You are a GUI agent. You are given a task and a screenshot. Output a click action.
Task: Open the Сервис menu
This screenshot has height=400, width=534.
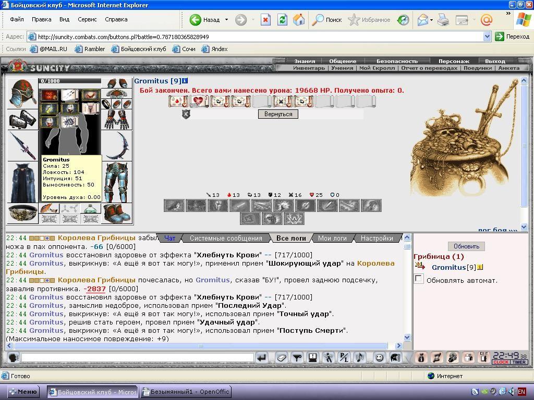pos(87,19)
